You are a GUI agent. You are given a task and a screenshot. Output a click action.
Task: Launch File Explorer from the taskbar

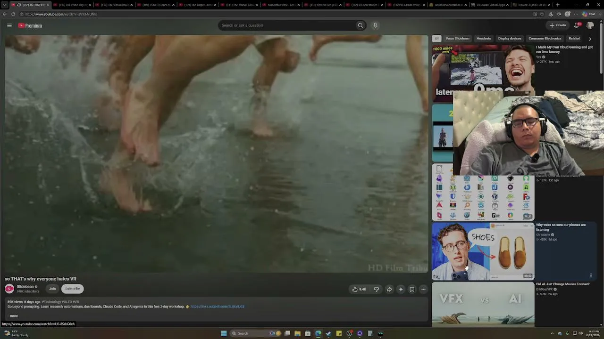pyautogui.click(x=297, y=333)
